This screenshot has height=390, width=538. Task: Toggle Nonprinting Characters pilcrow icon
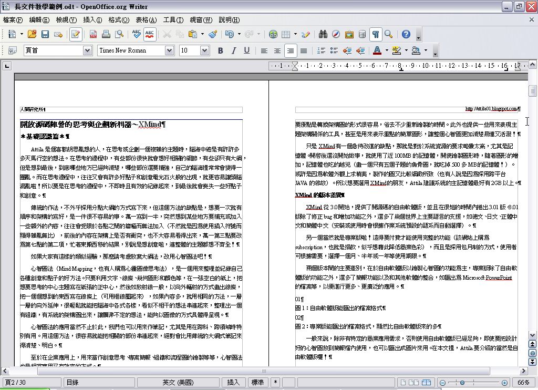(376, 34)
